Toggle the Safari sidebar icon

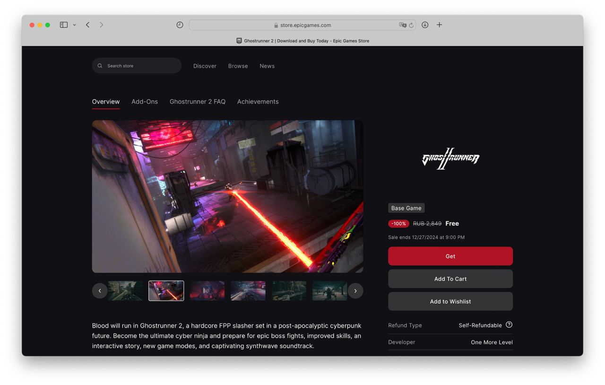(64, 25)
